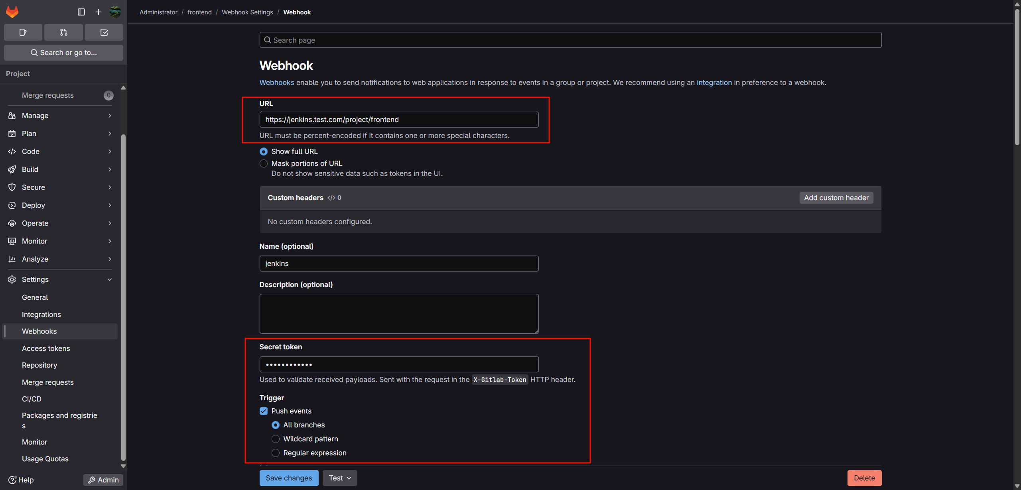The image size is (1021, 490).
Task: Open the CI/CD settings item
Action: 32,399
